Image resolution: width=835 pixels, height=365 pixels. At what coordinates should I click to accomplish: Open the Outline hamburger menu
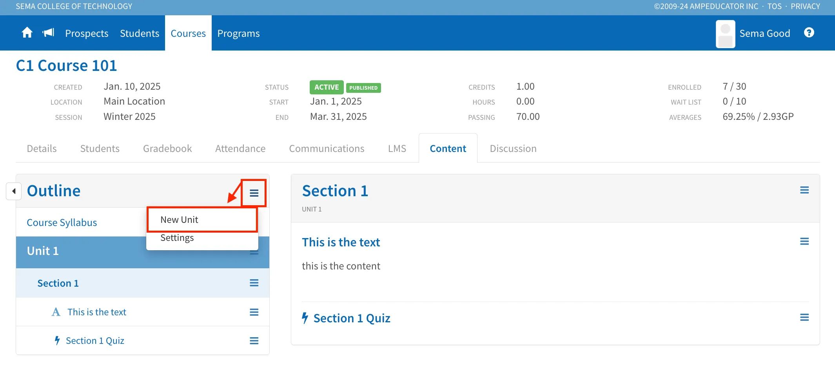[x=254, y=193]
